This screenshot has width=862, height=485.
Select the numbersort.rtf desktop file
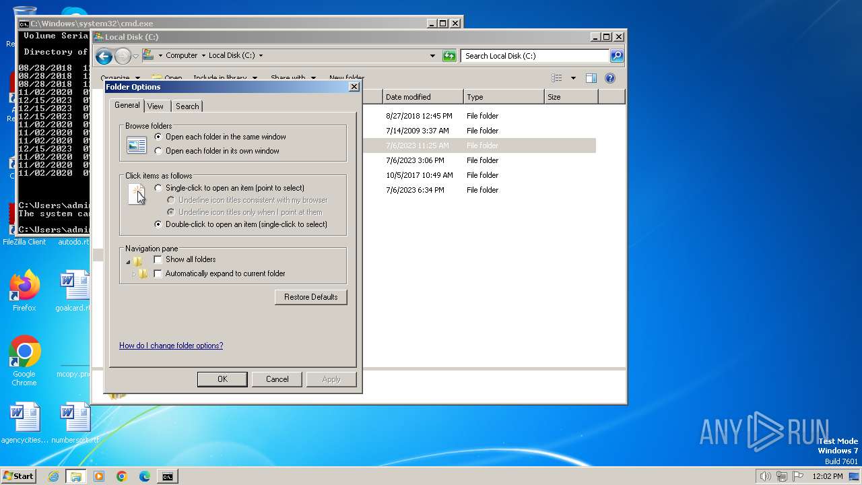pyautogui.click(x=74, y=424)
